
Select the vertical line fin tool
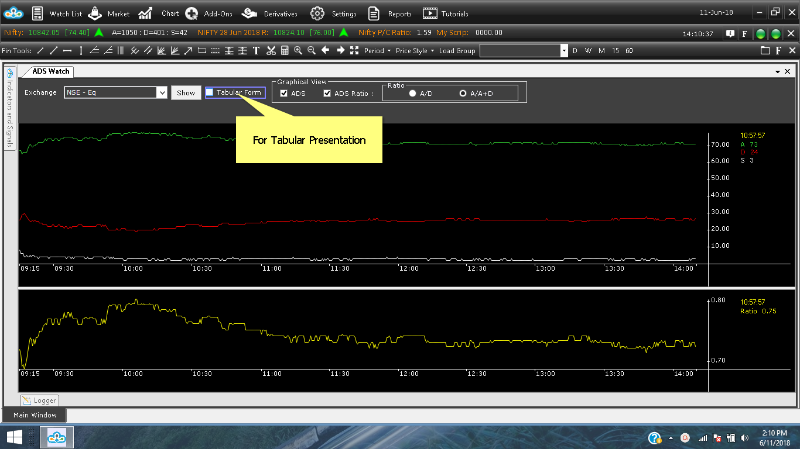tap(81, 51)
